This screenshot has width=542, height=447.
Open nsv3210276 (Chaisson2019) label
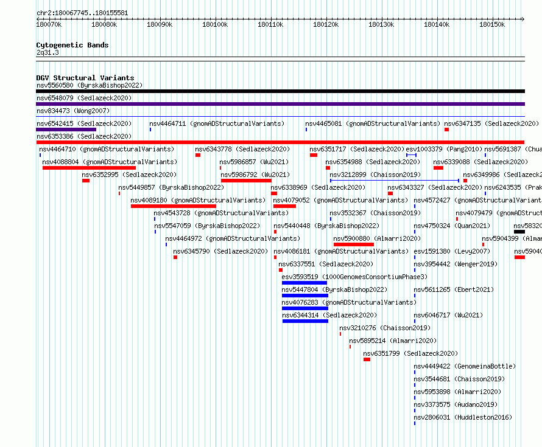(x=385, y=328)
